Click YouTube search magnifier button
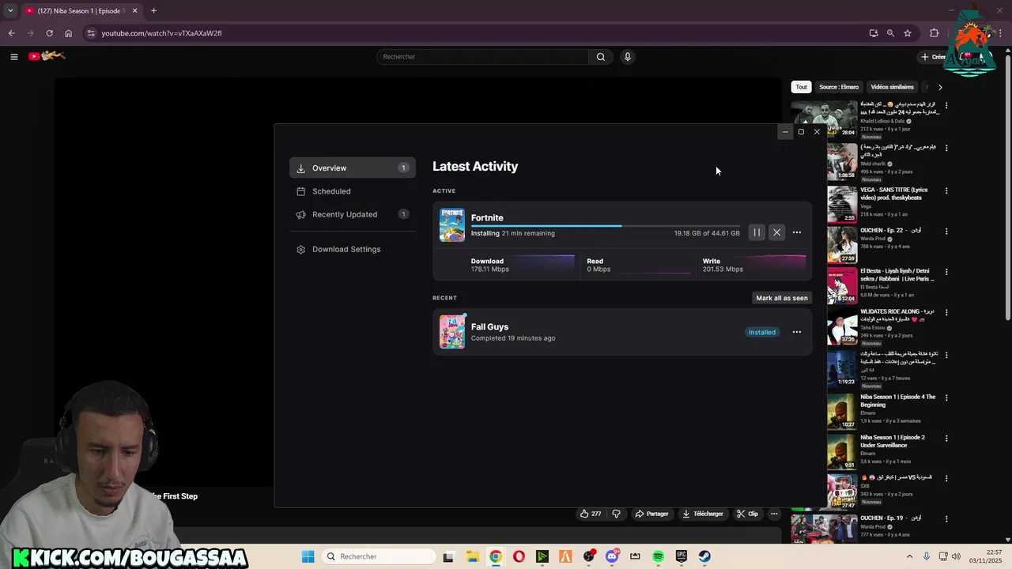The height and width of the screenshot is (569, 1012). (x=601, y=57)
